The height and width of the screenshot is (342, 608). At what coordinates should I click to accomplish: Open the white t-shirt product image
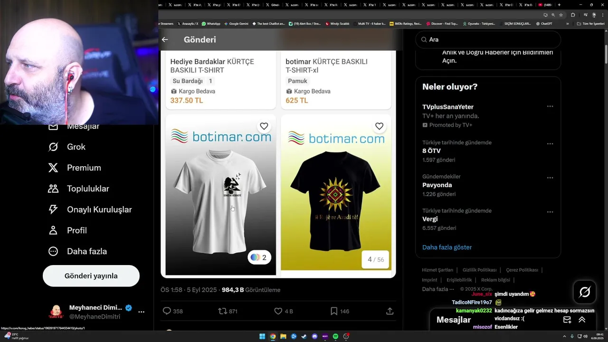point(221,195)
